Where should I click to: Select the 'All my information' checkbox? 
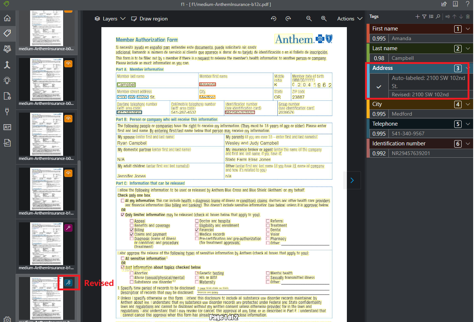(123, 201)
